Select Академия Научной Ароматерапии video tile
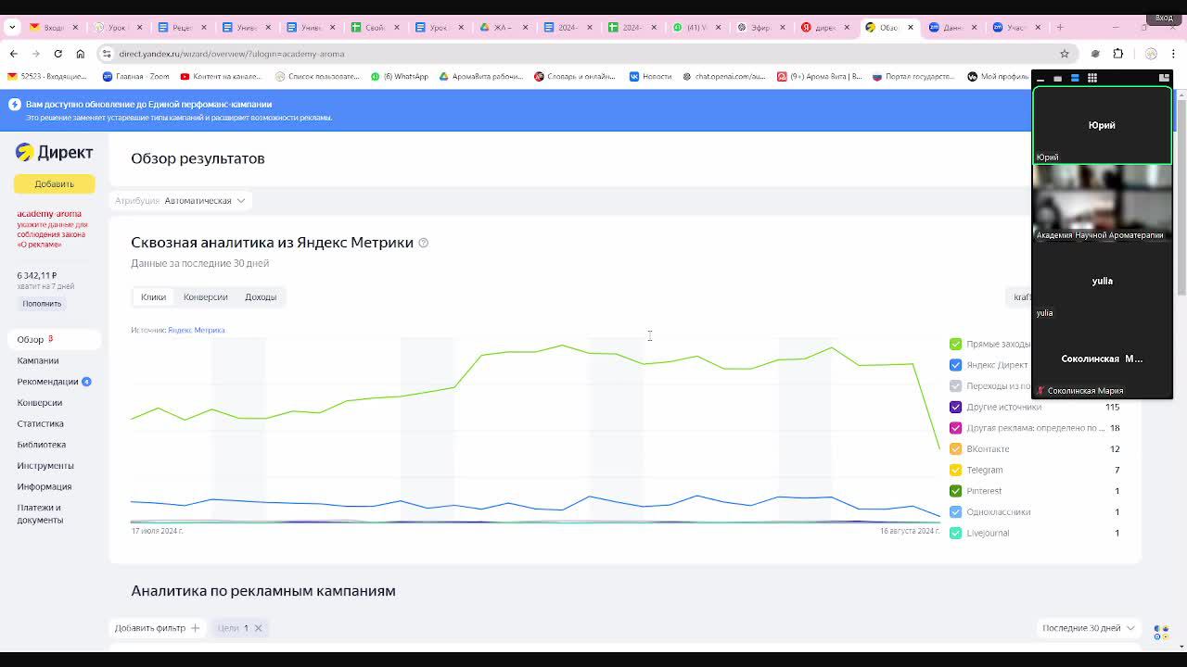The height and width of the screenshot is (667, 1187). [1102, 203]
